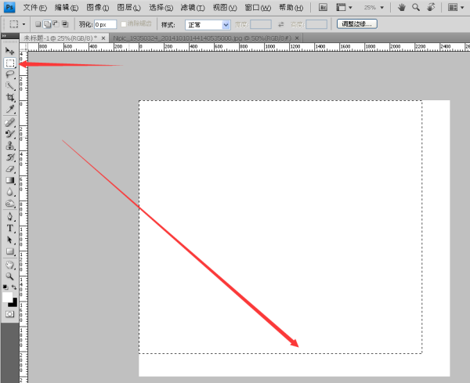The width and height of the screenshot is (470, 383).
Task: Select the Eraser tool
Action: pos(10,168)
